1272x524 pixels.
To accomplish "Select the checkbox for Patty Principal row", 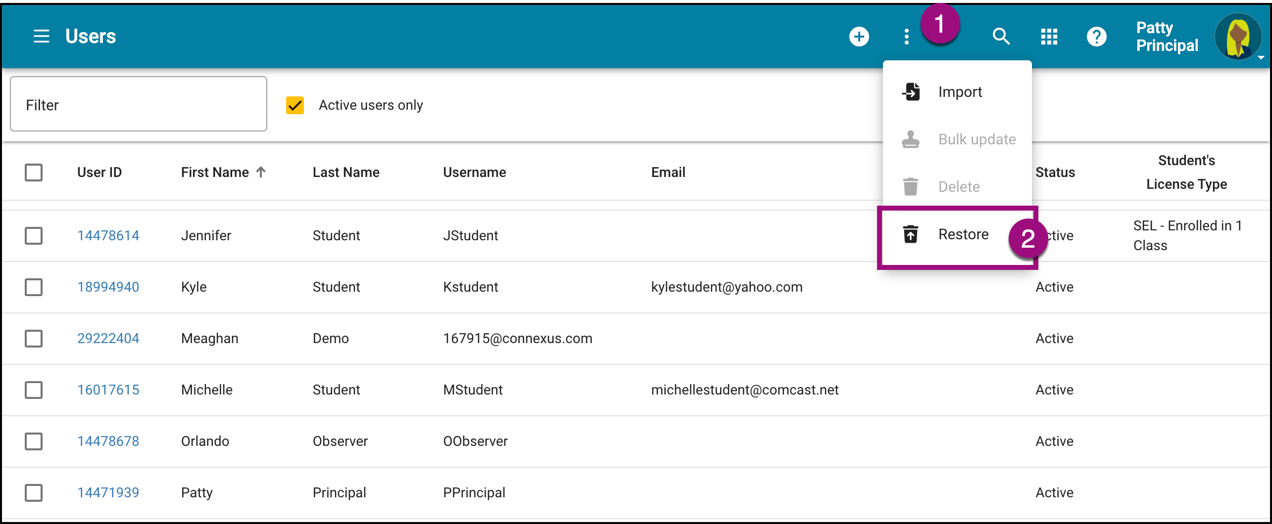I will [34, 493].
